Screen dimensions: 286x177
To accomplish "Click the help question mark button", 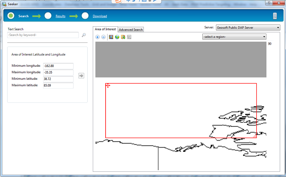I will (269, 3).
